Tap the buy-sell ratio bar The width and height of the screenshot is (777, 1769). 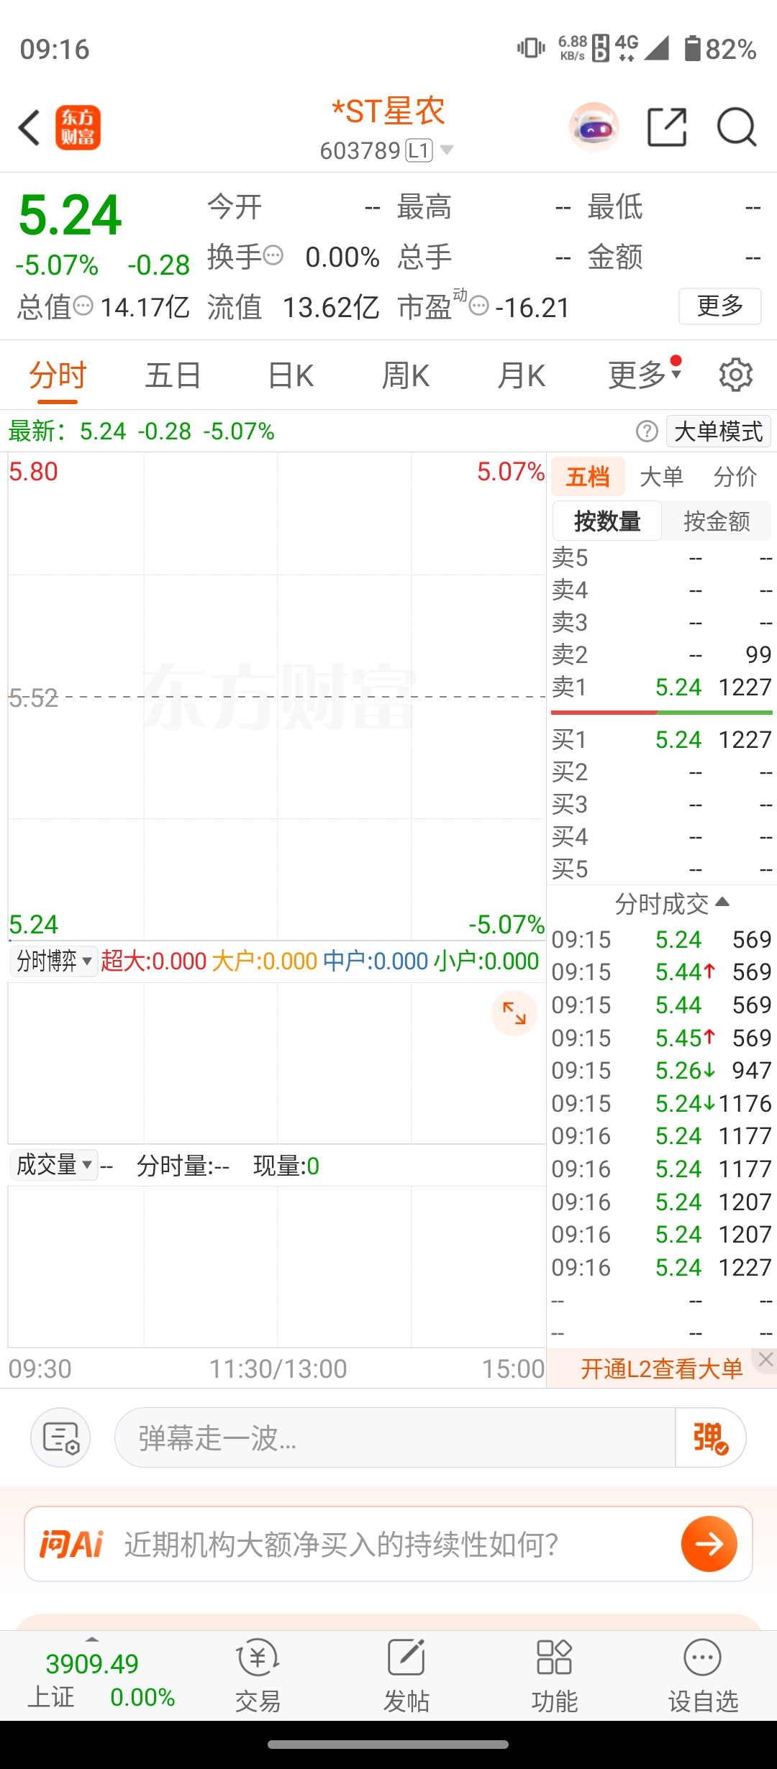coord(661,713)
